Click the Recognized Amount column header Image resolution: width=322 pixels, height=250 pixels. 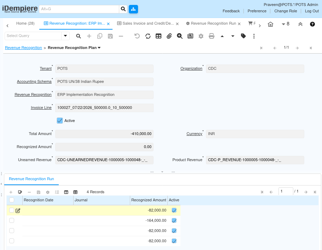149,200
